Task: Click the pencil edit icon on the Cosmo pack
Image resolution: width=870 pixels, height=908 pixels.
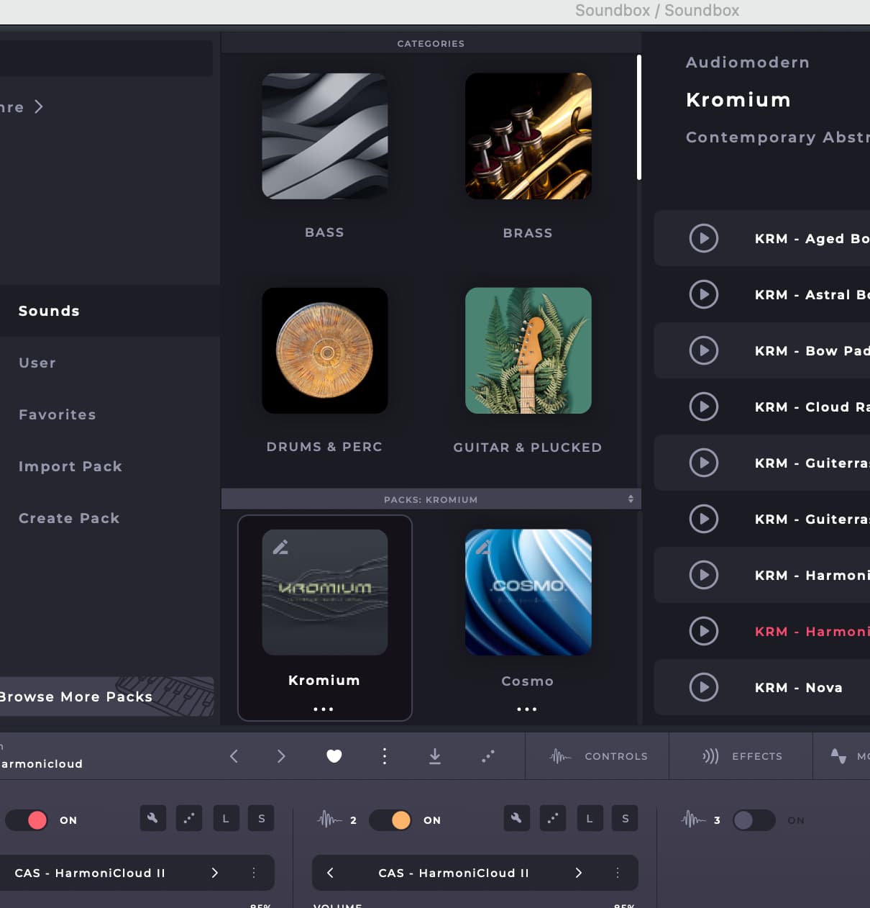Action: point(484,548)
